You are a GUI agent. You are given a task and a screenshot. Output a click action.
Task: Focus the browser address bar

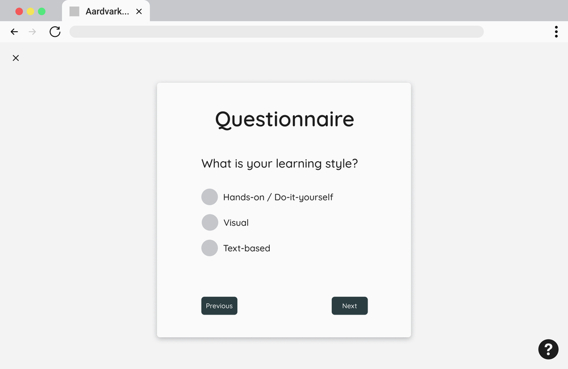[x=277, y=32]
